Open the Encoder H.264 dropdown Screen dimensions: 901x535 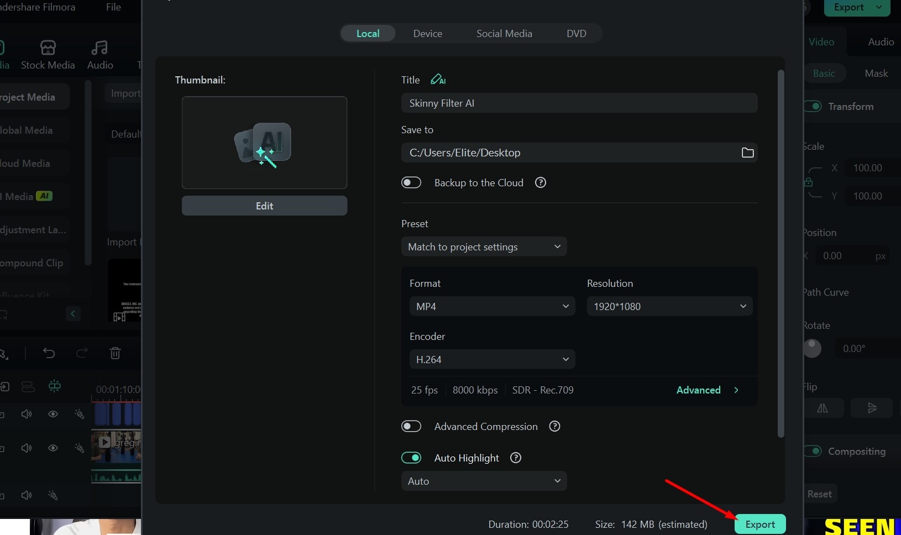pyautogui.click(x=492, y=359)
